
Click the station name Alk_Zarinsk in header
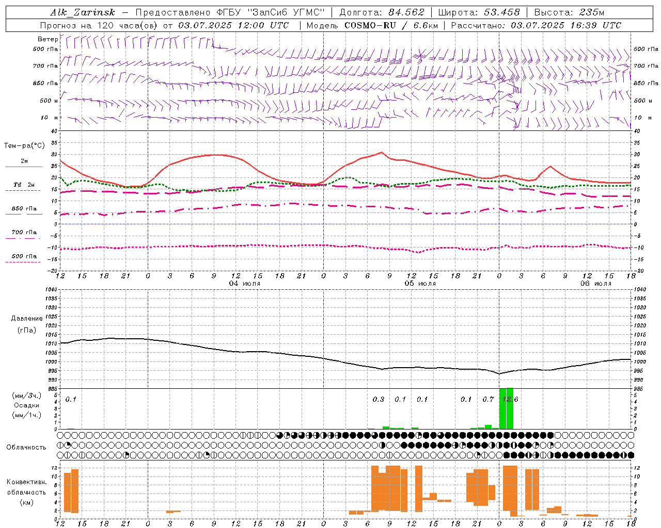pyautogui.click(x=83, y=12)
